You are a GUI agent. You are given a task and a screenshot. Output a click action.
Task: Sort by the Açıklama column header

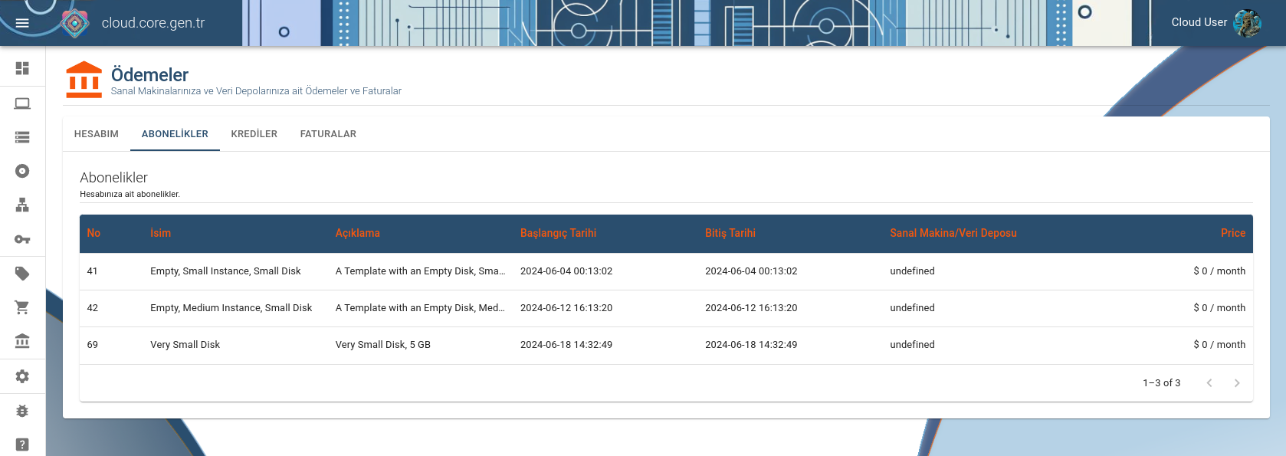tap(357, 233)
